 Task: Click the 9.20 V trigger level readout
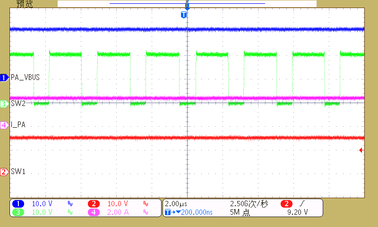(298, 213)
